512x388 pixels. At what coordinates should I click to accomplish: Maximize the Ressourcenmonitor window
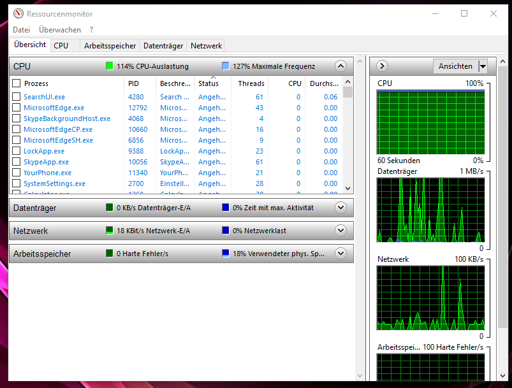(x=464, y=13)
